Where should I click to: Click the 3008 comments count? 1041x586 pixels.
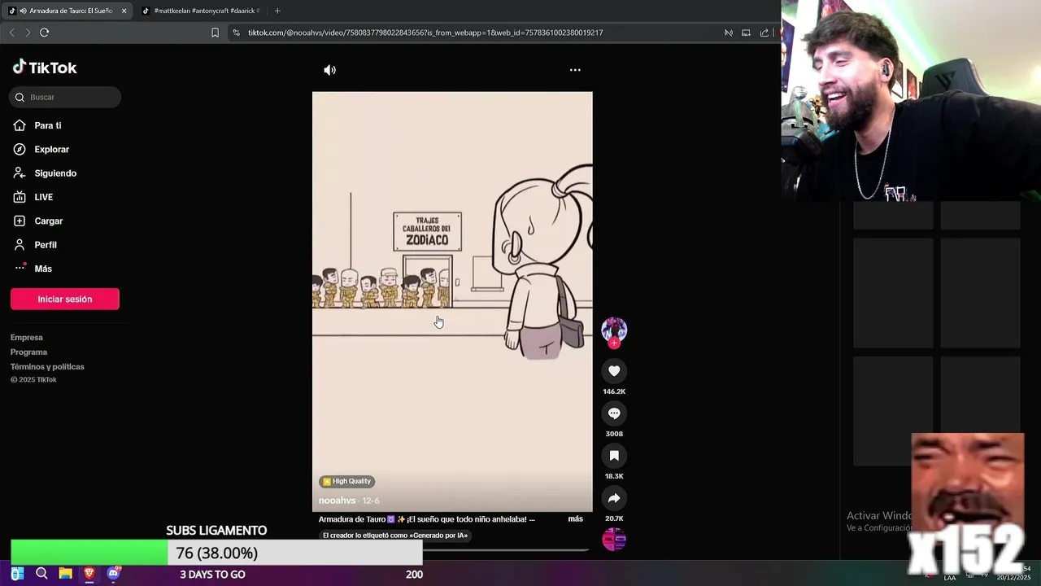(x=614, y=434)
